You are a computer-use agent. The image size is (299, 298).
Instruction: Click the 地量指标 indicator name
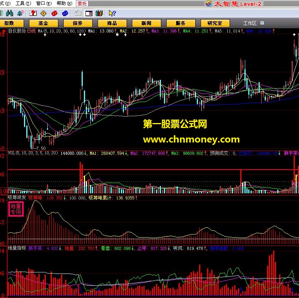[x=17, y=248]
